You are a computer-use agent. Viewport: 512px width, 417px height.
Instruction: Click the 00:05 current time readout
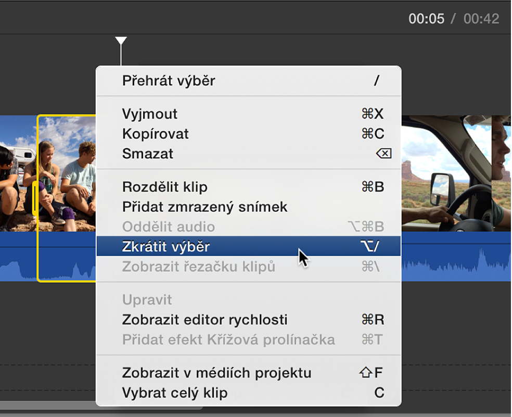[426, 19]
